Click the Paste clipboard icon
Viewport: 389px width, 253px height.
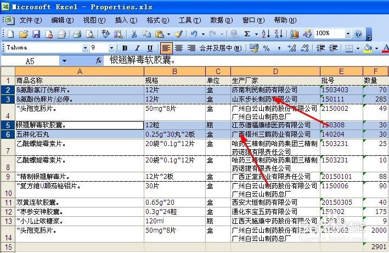tap(160, 34)
